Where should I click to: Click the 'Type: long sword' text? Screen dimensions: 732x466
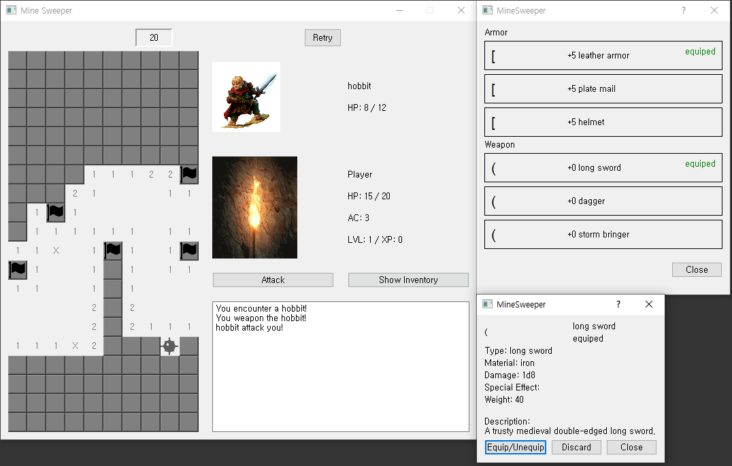[518, 350]
